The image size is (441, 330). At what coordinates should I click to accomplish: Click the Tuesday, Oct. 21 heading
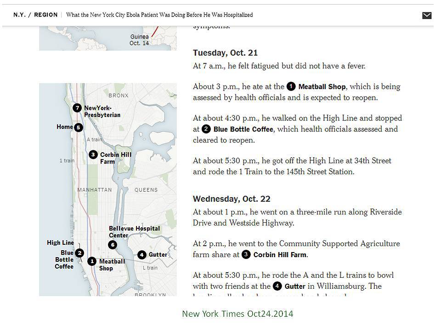(225, 53)
